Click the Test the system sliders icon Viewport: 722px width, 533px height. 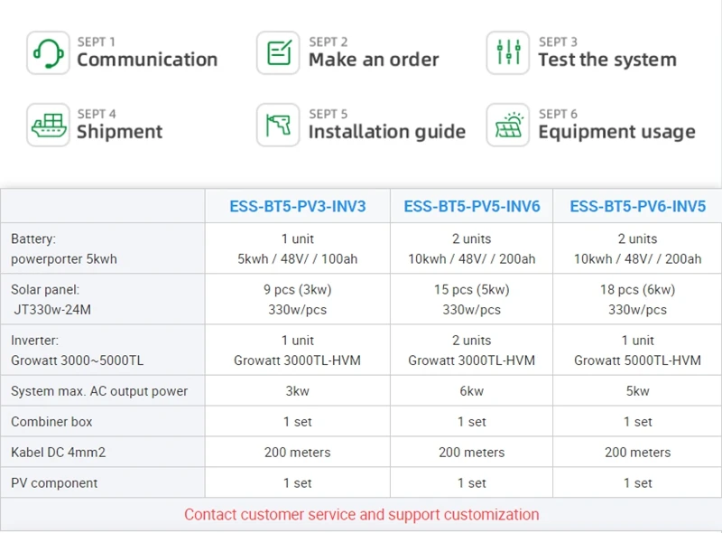point(508,53)
